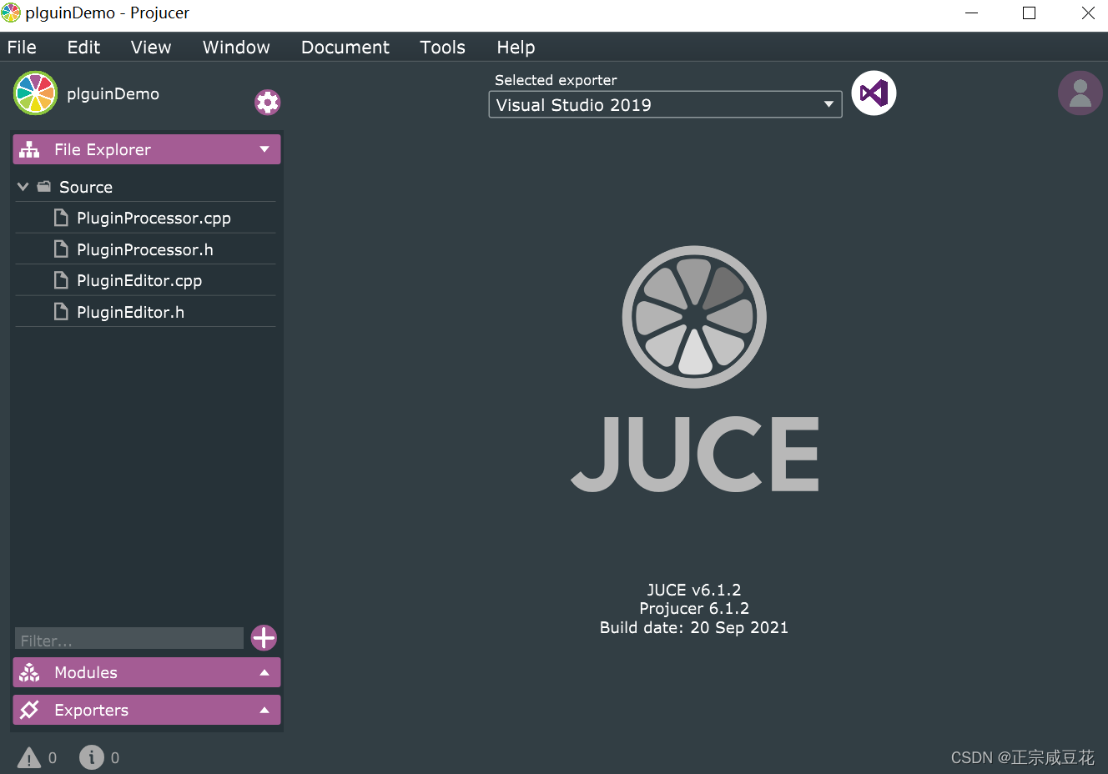Select PluginProcessor.cpp in file tree
1108x774 pixels.
pos(154,219)
